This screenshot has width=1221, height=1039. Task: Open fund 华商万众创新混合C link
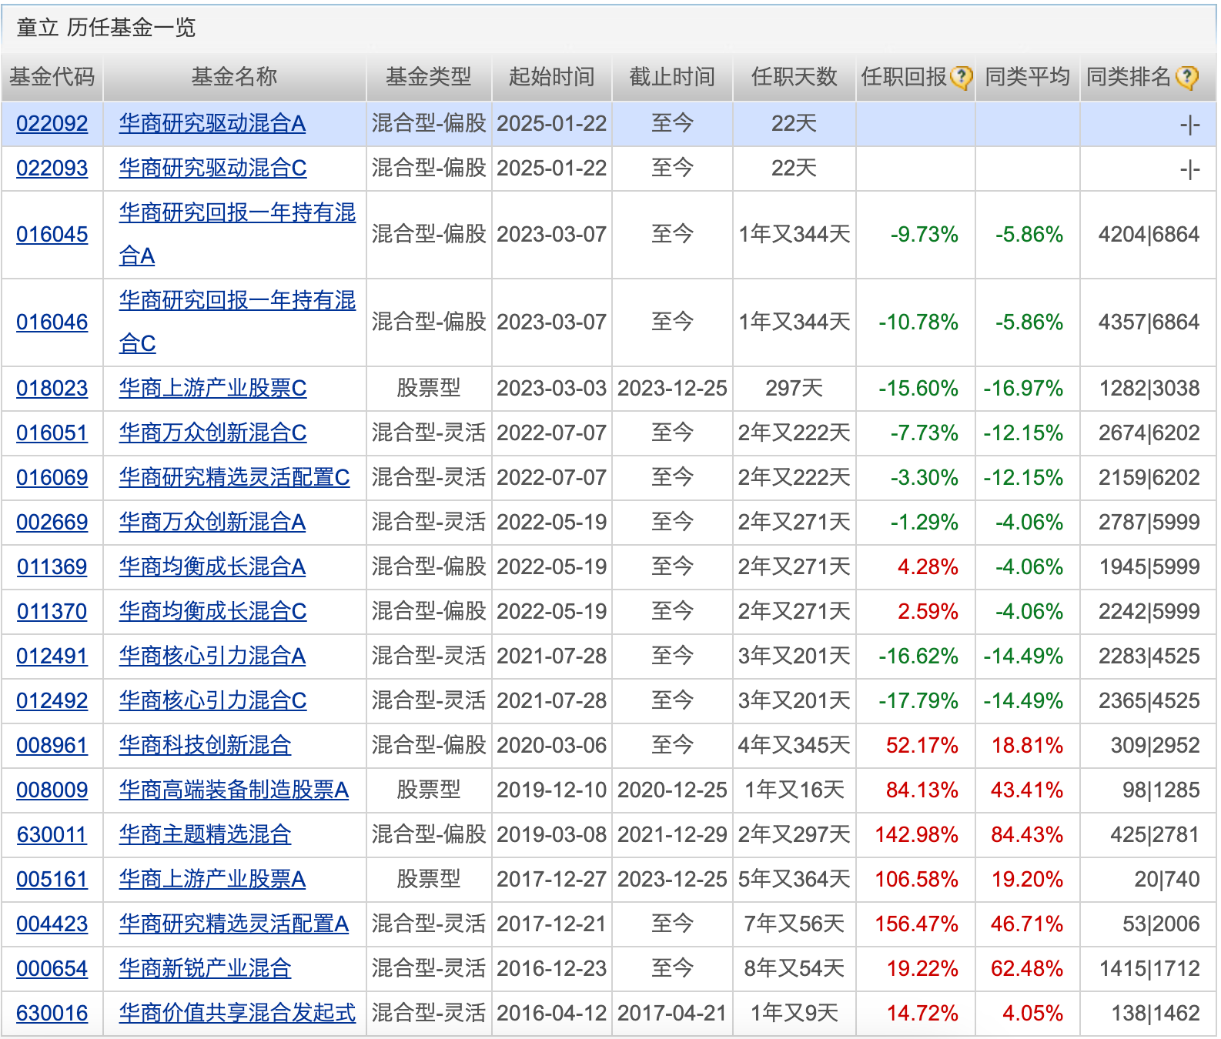213,433
